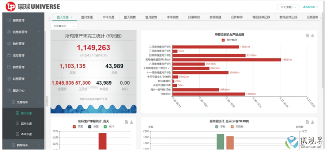The image size is (326, 150).
Task: Open the 中文(繁體) language dropdown
Action: click(x=288, y=7)
